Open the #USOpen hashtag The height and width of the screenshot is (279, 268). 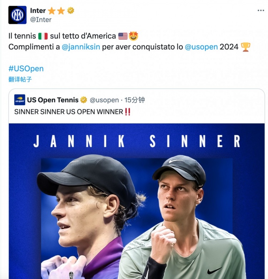(x=26, y=69)
